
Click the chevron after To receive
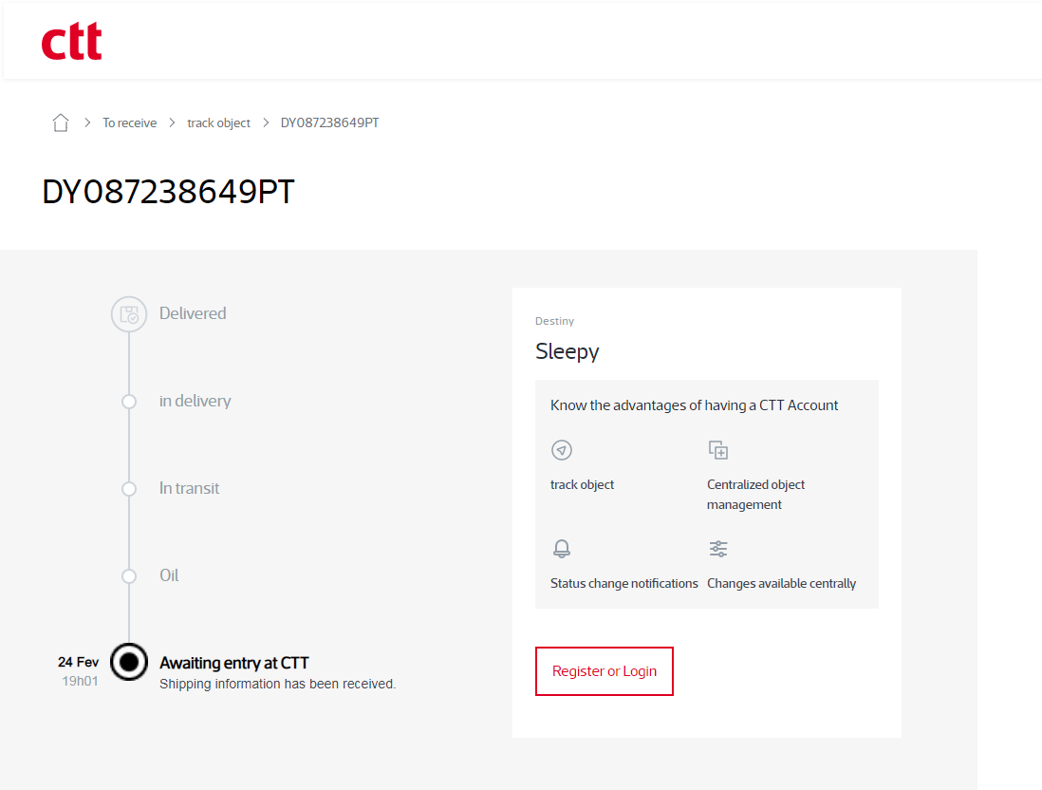[172, 122]
